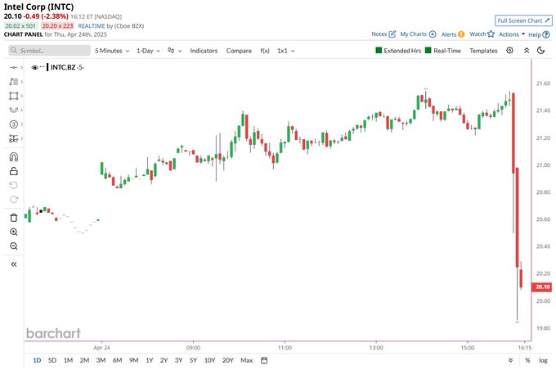Open the 5 Minutes interval dropdown
Viewport: 556px width, 370px height.
112,51
